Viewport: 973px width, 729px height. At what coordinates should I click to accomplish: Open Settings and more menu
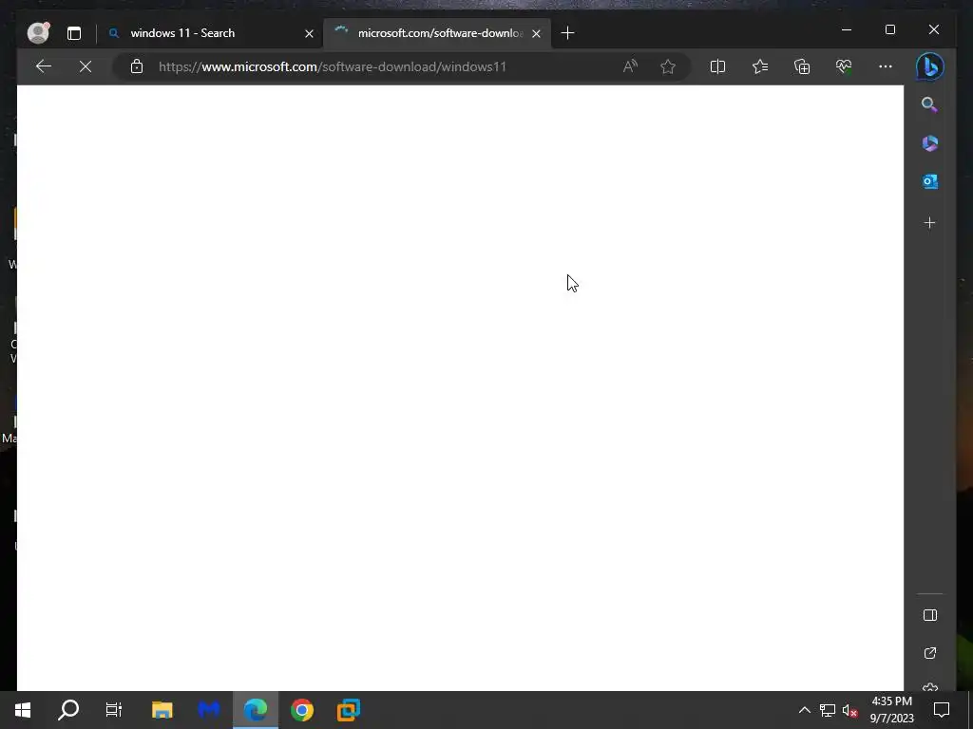[x=886, y=66]
